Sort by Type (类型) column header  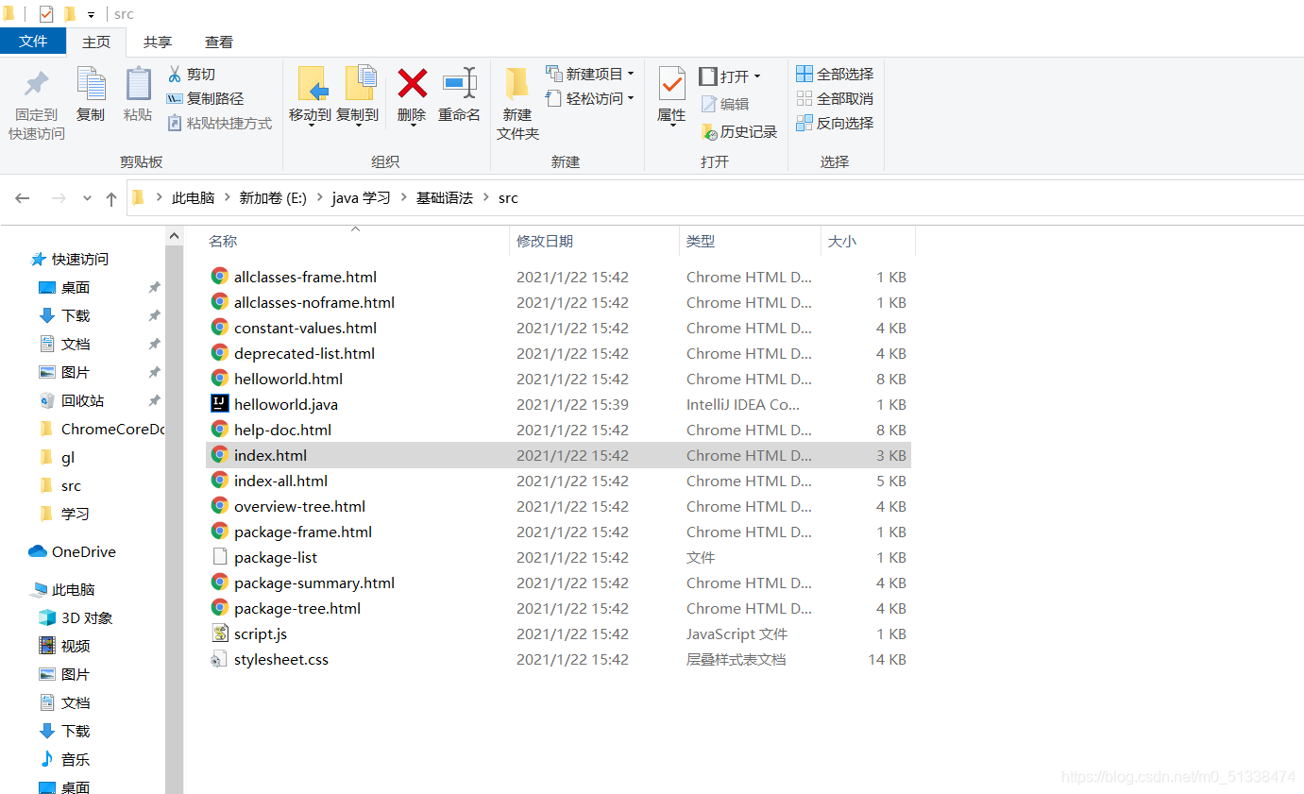[x=701, y=241]
